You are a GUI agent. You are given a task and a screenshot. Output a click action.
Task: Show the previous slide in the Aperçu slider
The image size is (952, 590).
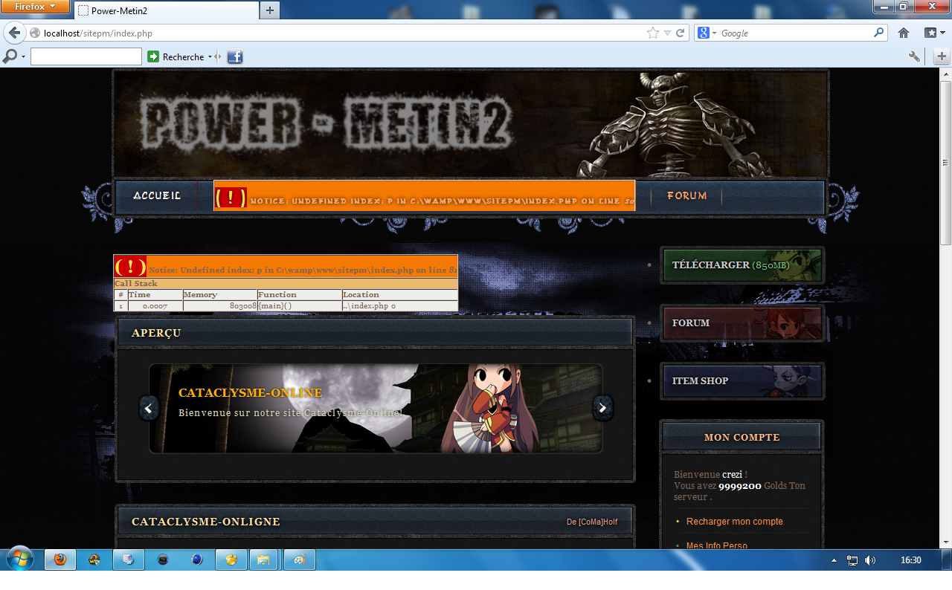[149, 408]
